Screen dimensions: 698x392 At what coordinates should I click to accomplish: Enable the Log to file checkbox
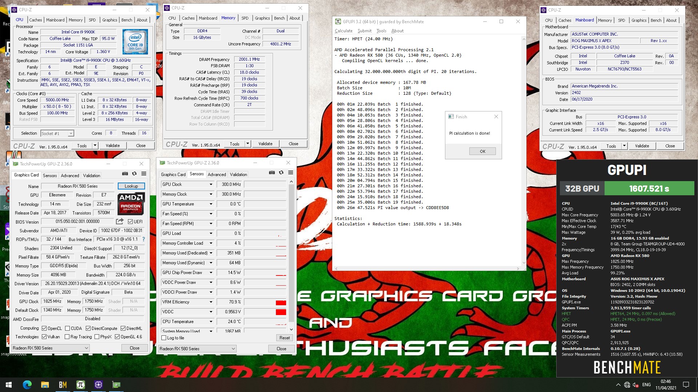[164, 338]
